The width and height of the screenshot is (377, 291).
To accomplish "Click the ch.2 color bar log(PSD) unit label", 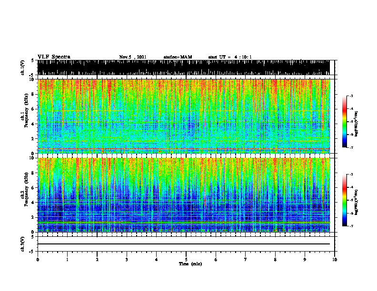I will click(x=357, y=202).
